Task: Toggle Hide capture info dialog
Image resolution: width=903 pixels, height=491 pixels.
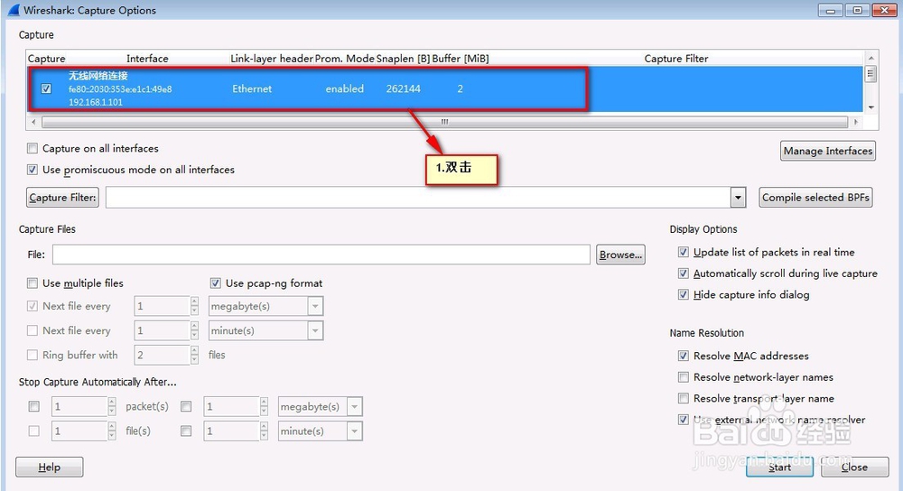Action: (683, 295)
